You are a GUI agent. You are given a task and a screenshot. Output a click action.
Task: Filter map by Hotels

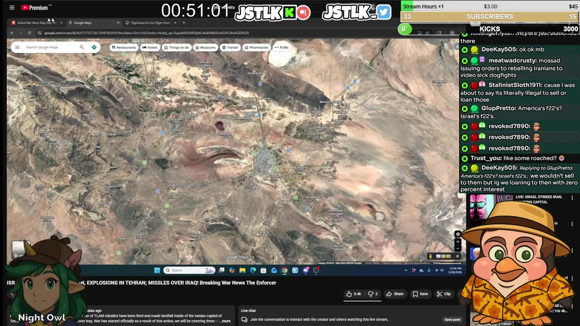click(150, 47)
